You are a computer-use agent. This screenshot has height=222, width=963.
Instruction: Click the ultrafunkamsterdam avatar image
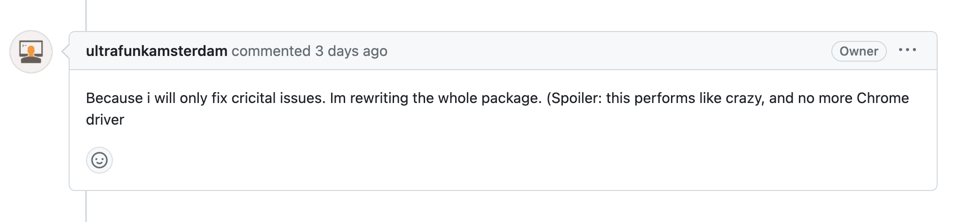[x=31, y=52]
